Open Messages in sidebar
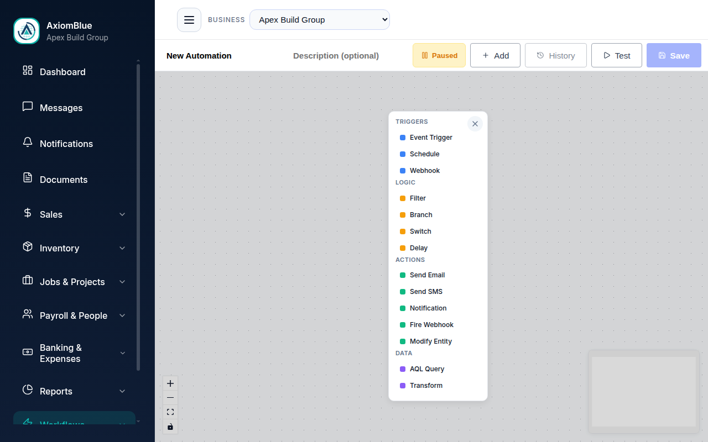Viewport: 708px width, 442px height. pos(74,108)
